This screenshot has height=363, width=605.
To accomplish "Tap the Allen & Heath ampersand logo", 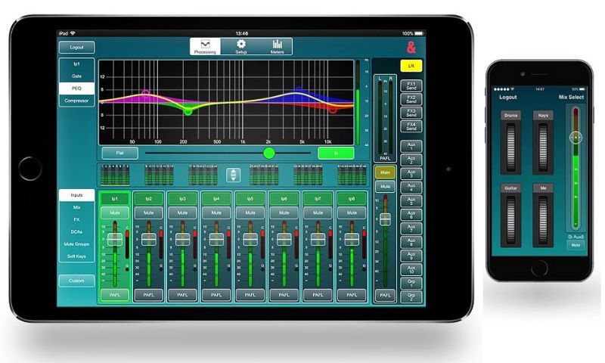I will coord(411,48).
